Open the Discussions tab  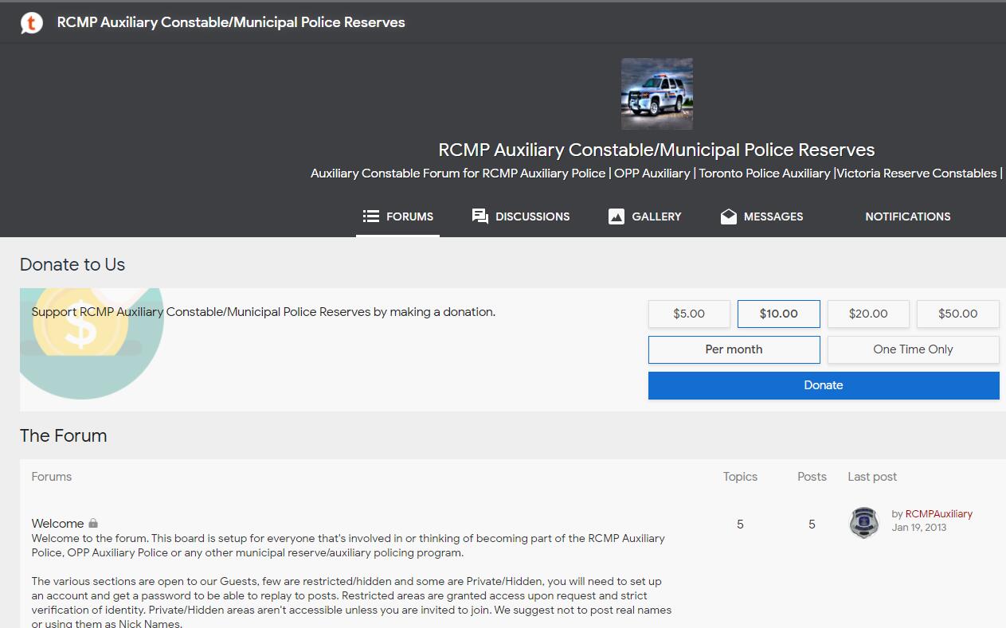[521, 216]
